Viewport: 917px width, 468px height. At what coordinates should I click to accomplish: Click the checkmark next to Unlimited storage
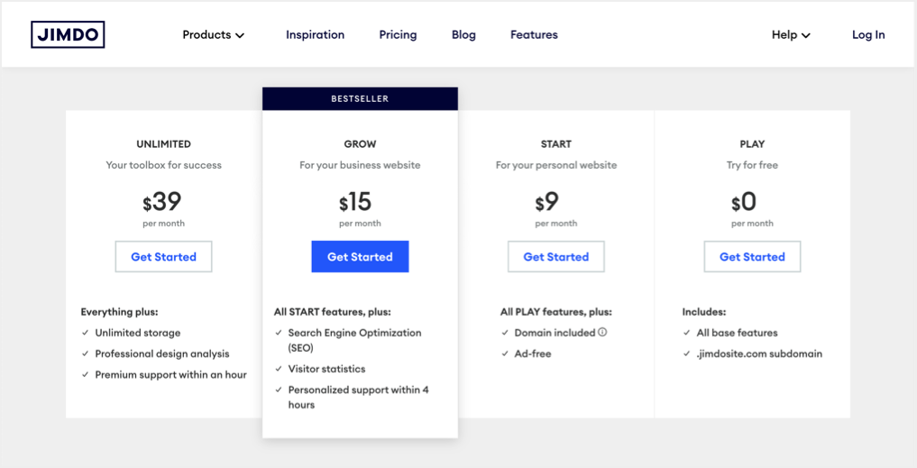pos(85,333)
